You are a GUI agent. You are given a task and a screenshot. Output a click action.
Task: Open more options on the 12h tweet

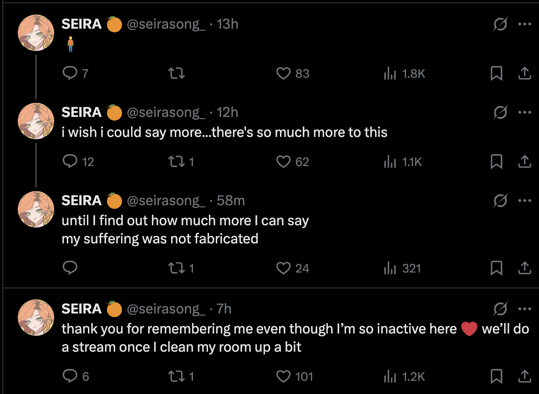(x=524, y=112)
